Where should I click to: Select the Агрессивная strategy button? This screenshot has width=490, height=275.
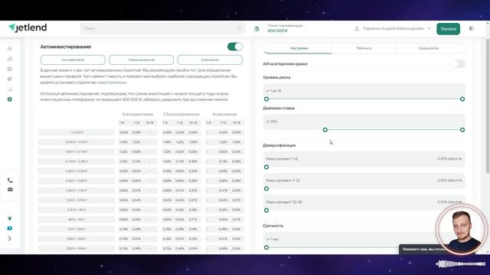(x=210, y=60)
